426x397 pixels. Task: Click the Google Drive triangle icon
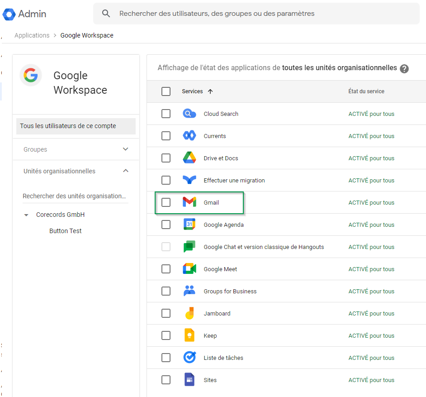[189, 158]
